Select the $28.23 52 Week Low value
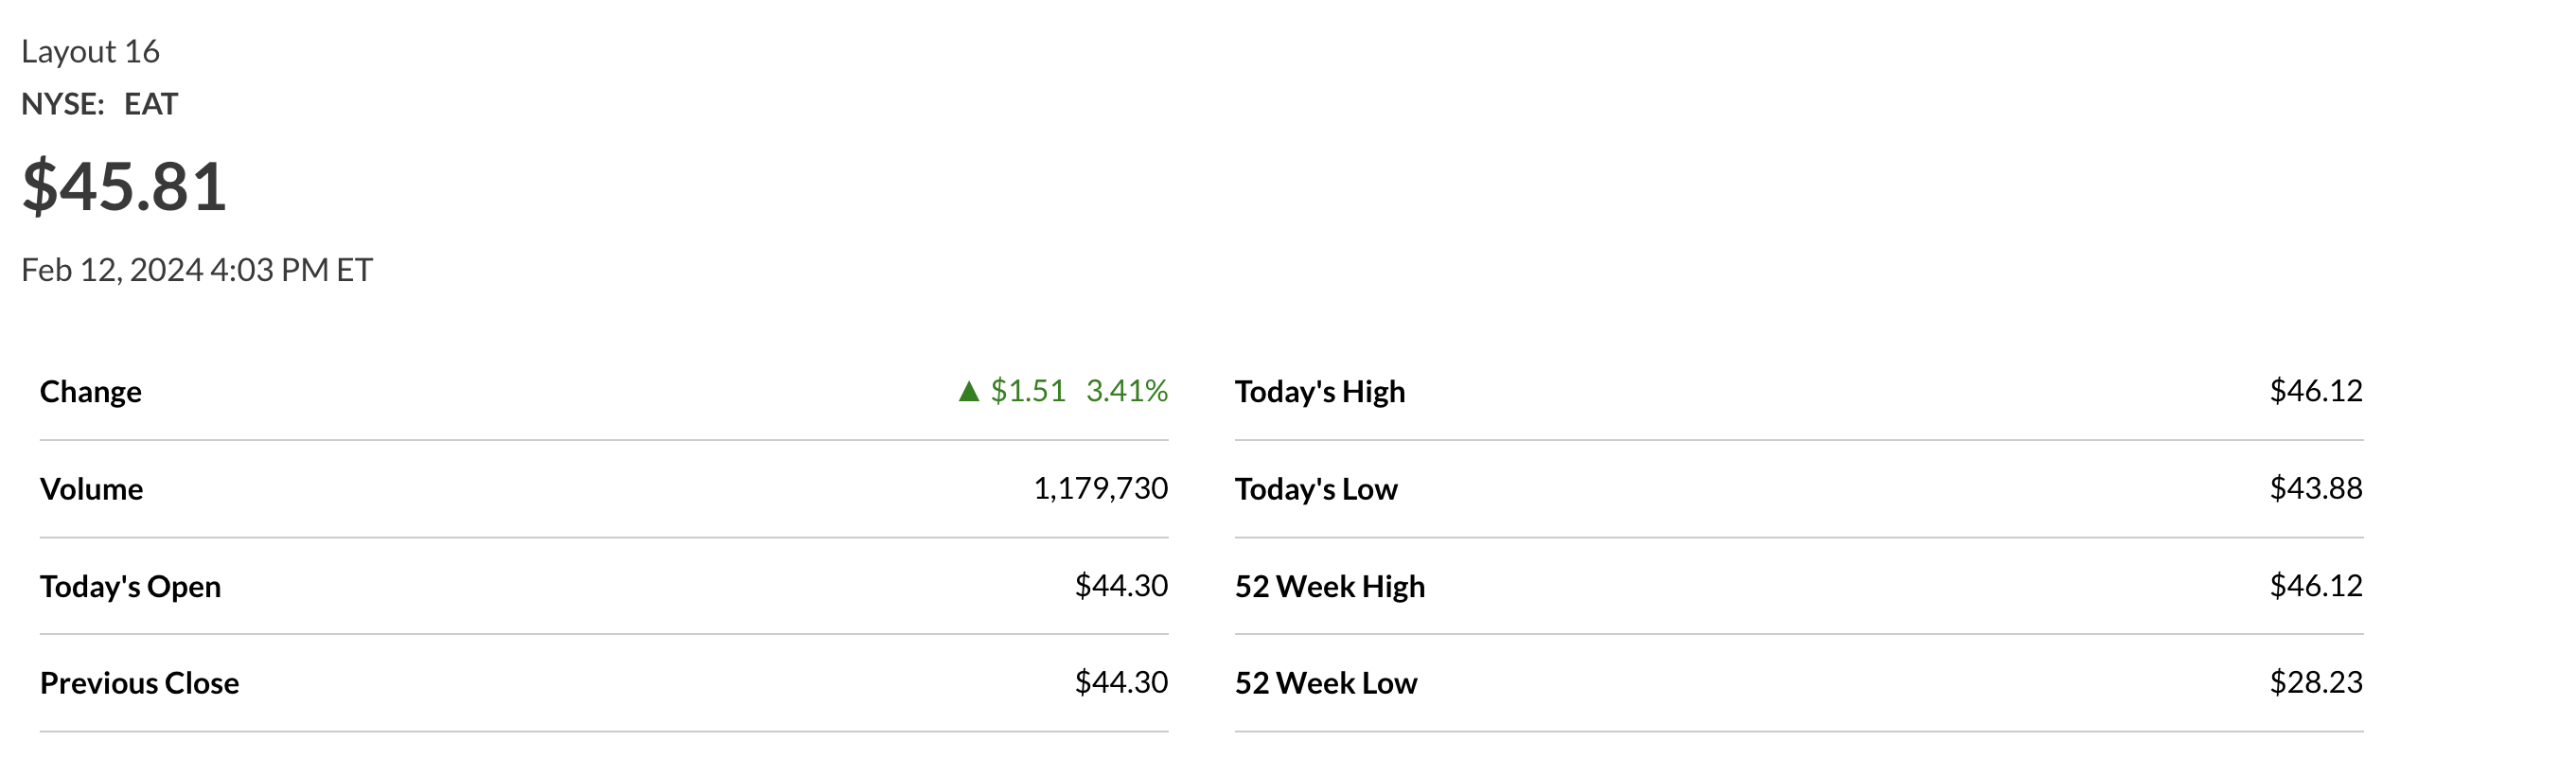 click(2315, 682)
